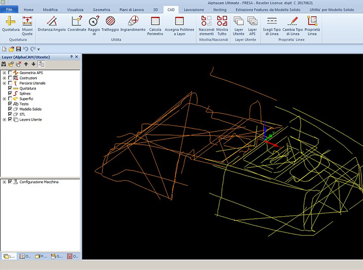
Task: Toggle the Modello Solido layer checkbox
Action: (x=10, y=109)
